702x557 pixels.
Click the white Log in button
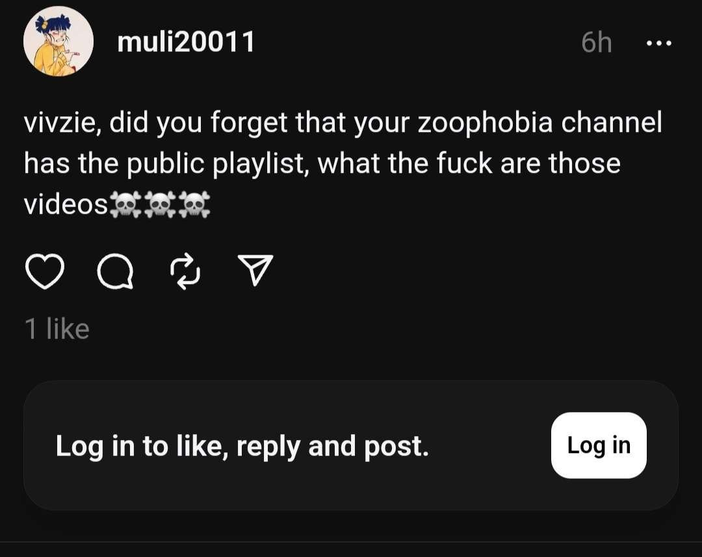599,445
